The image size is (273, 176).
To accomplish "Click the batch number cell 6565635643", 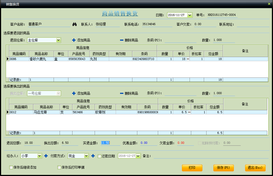I will 79,59.
